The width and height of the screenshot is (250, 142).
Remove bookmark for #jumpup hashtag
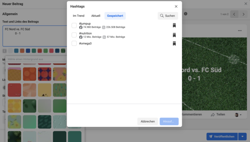tap(174, 25)
